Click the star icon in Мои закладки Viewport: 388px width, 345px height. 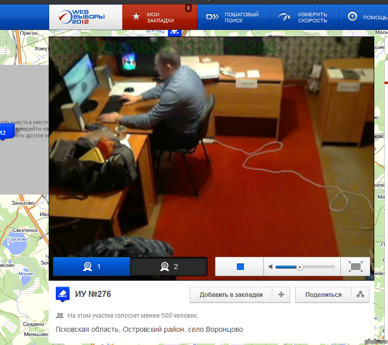pyautogui.click(x=136, y=17)
